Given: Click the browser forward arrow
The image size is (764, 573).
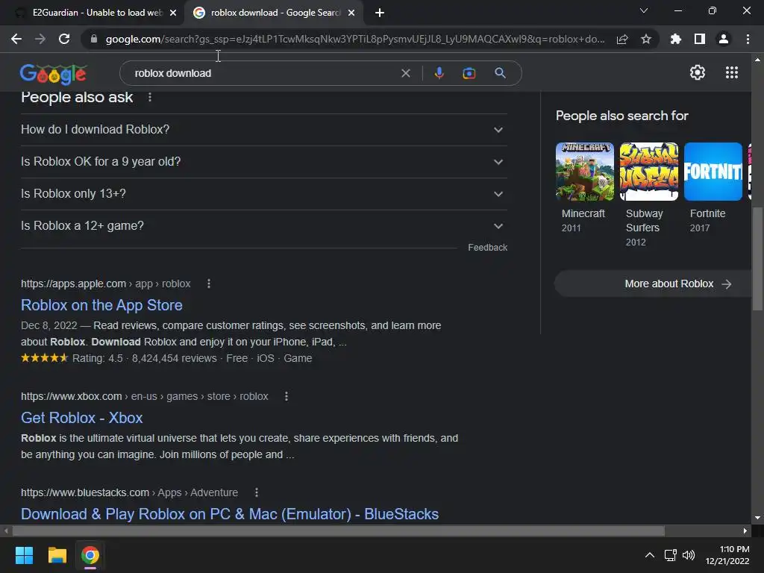Looking at the screenshot, I should point(40,39).
